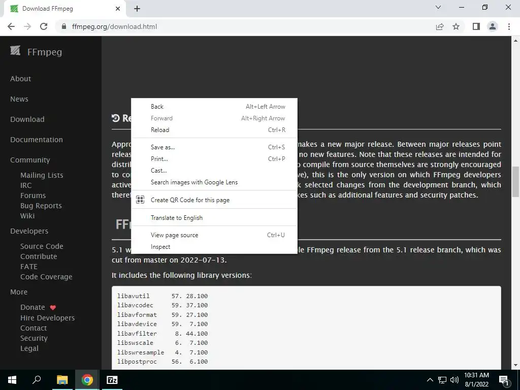Select Translate to English
This screenshot has width=520, height=390.
pos(214,217)
